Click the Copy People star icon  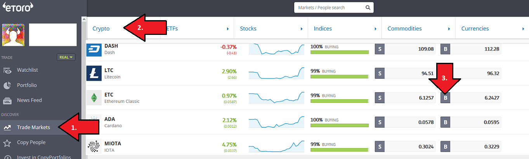[7, 143]
